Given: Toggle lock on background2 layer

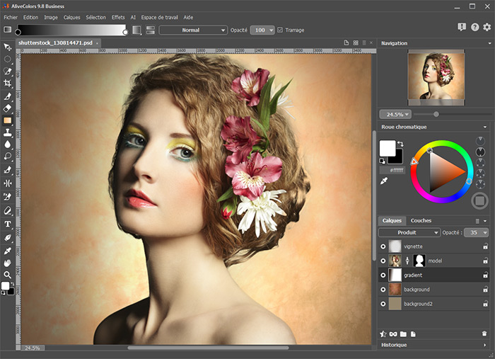Looking at the screenshot, I should point(485,304).
